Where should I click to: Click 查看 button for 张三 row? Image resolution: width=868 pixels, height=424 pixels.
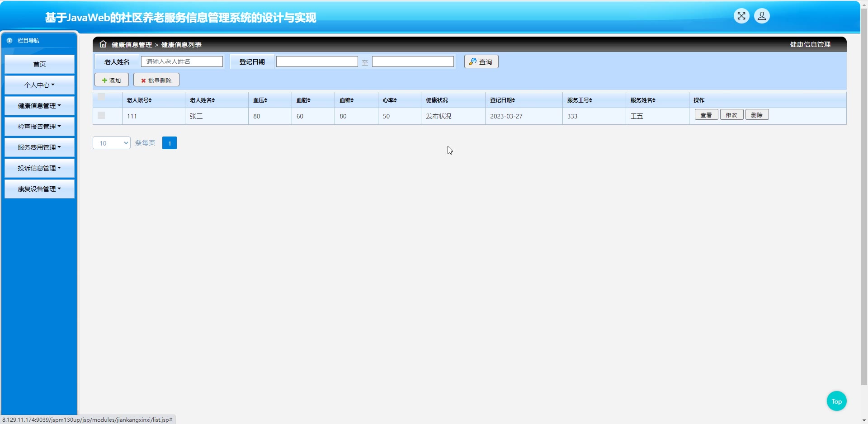[706, 115]
